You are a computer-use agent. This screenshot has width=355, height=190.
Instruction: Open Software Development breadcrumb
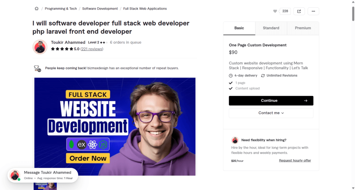[x=100, y=9]
